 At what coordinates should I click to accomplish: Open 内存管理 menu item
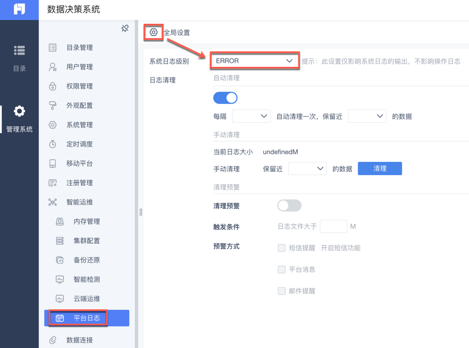(87, 222)
